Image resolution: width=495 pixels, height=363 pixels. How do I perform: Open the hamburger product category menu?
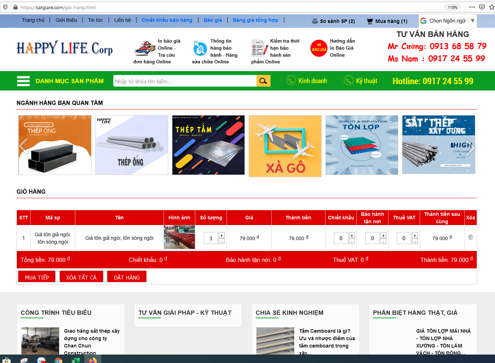pos(23,81)
